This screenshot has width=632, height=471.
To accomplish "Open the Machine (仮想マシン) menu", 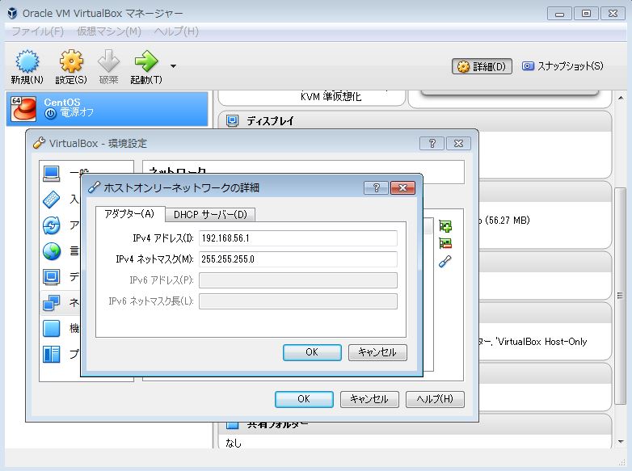I will tap(109, 32).
